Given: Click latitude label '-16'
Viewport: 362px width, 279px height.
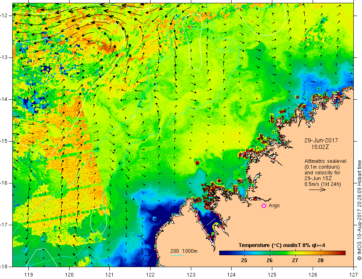Looking at the screenshot, I should pos(5,183).
